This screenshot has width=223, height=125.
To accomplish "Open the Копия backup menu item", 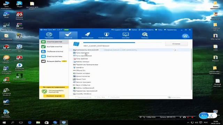I will 133,30.
